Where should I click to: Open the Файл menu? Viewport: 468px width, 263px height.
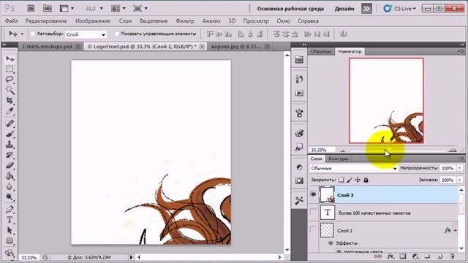coord(12,21)
